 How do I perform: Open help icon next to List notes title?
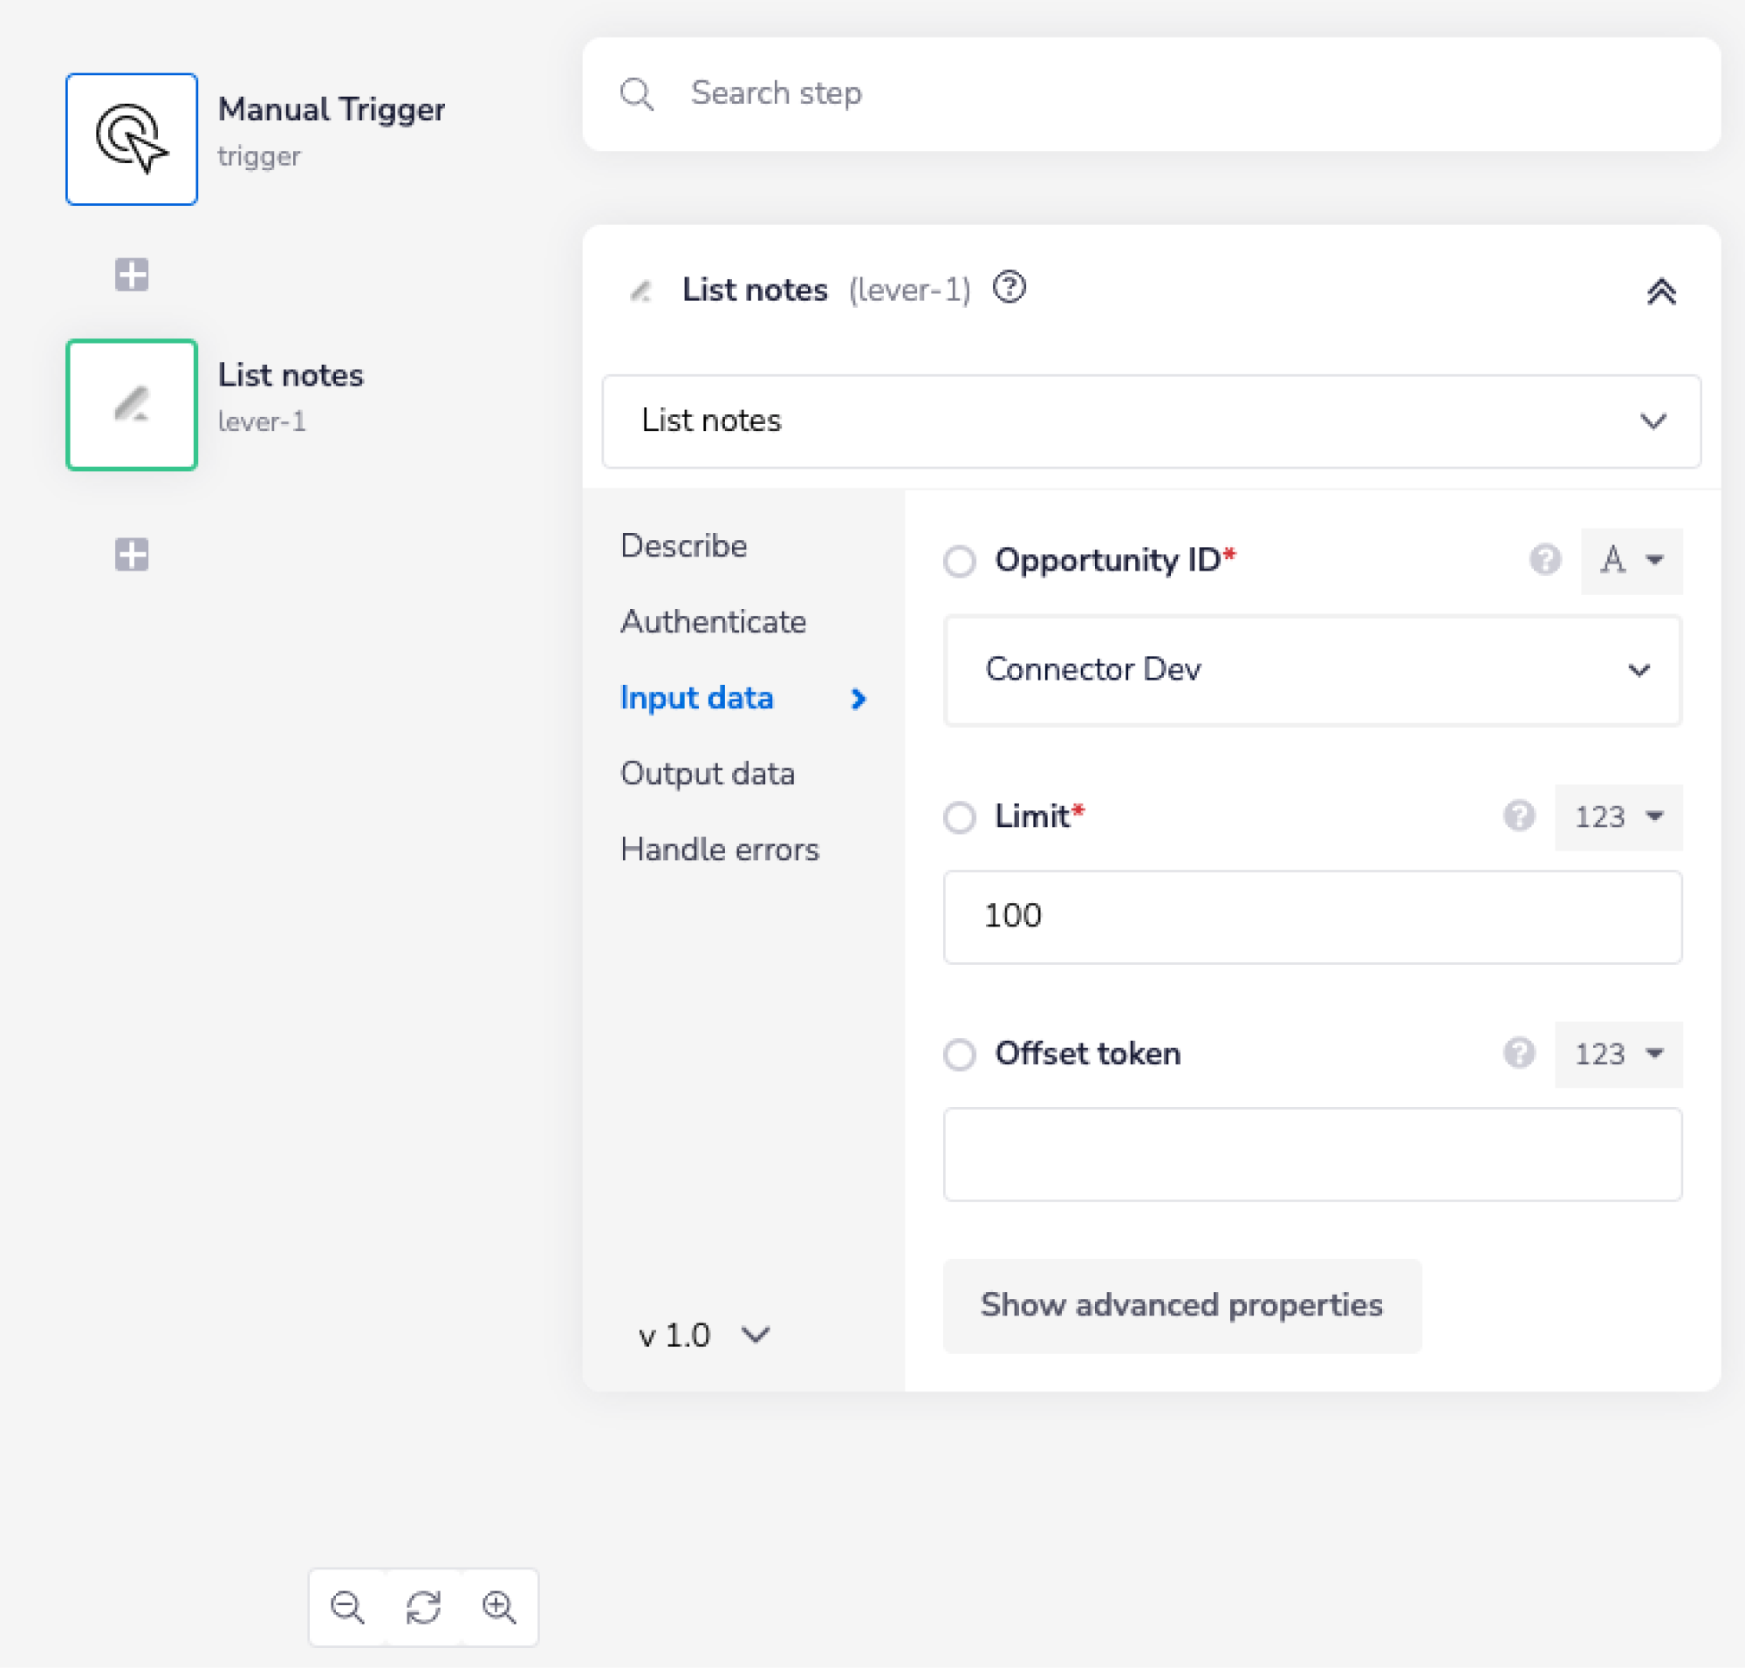pyautogui.click(x=1009, y=287)
